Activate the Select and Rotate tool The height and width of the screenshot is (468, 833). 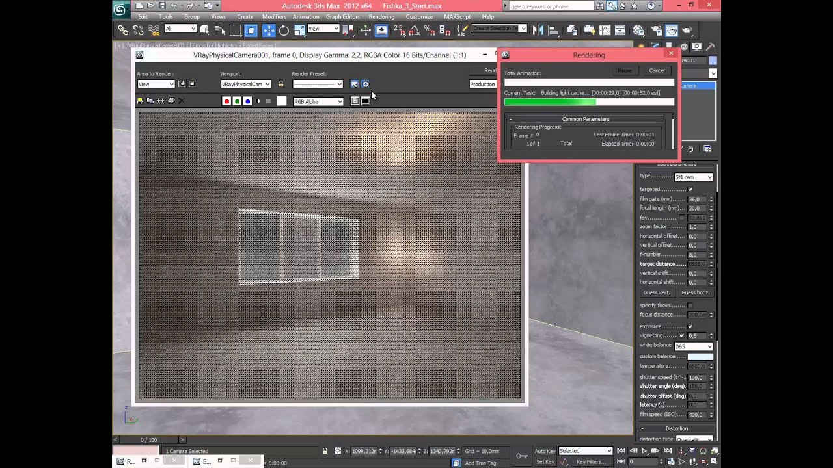284,30
